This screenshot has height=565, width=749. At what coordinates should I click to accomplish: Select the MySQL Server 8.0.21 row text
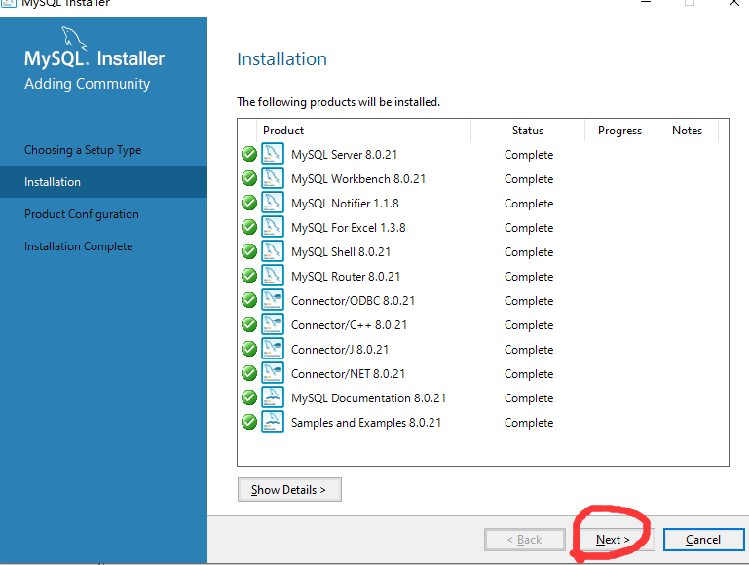345,155
